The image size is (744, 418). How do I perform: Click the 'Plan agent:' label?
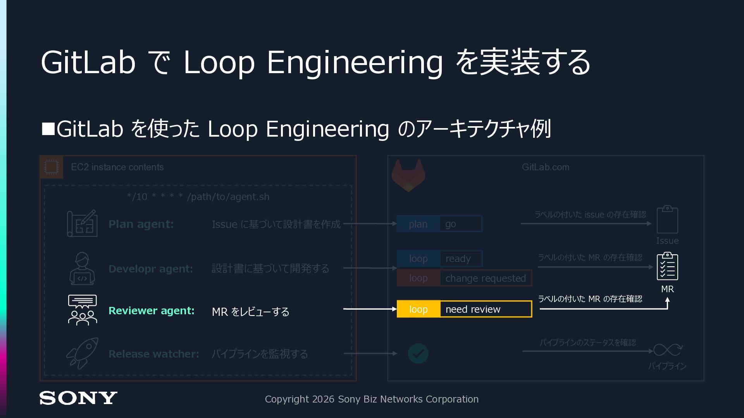pyautogui.click(x=141, y=224)
